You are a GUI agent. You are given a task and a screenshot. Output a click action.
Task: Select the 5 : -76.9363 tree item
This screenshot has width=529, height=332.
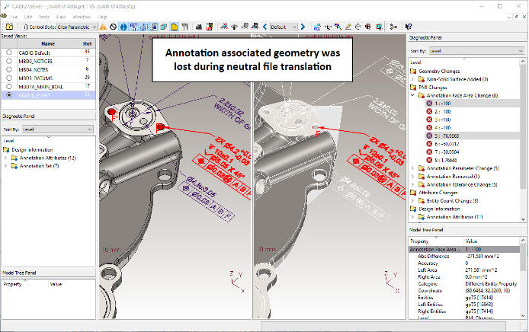[x=447, y=136]
